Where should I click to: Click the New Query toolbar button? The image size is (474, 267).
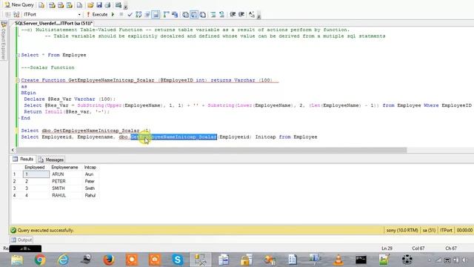pos(19,5)
